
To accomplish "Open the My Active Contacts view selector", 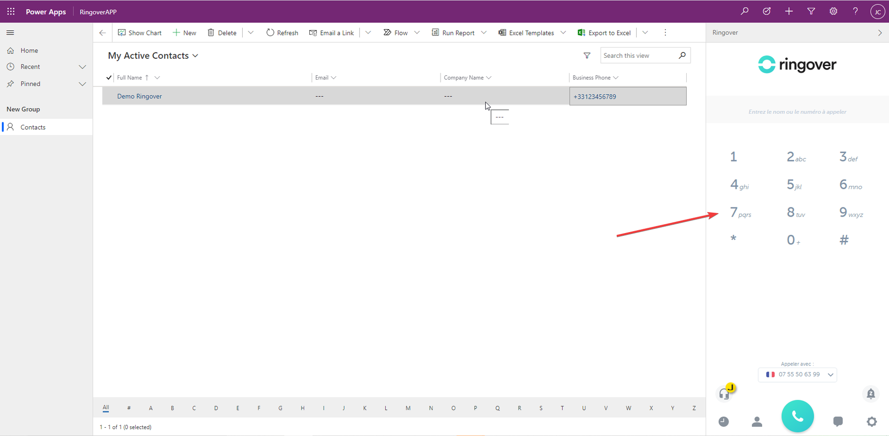I will [x=153, y=56].
